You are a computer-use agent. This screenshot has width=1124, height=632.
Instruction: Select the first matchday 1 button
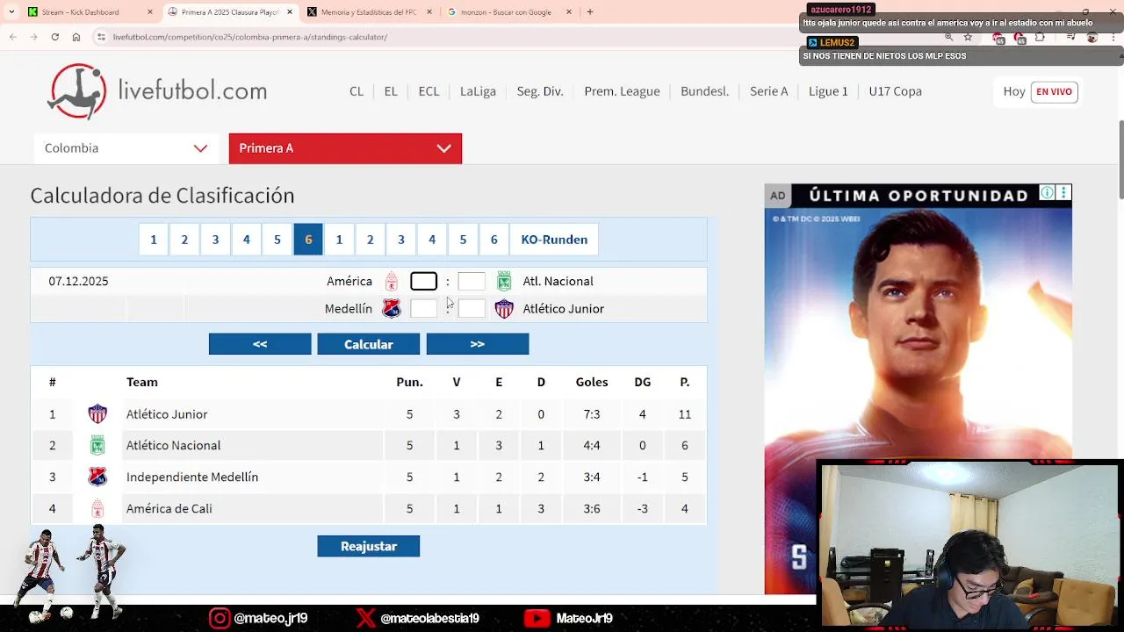click(154, 240)
